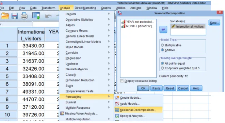Click the Create Models menu icon

117,98
